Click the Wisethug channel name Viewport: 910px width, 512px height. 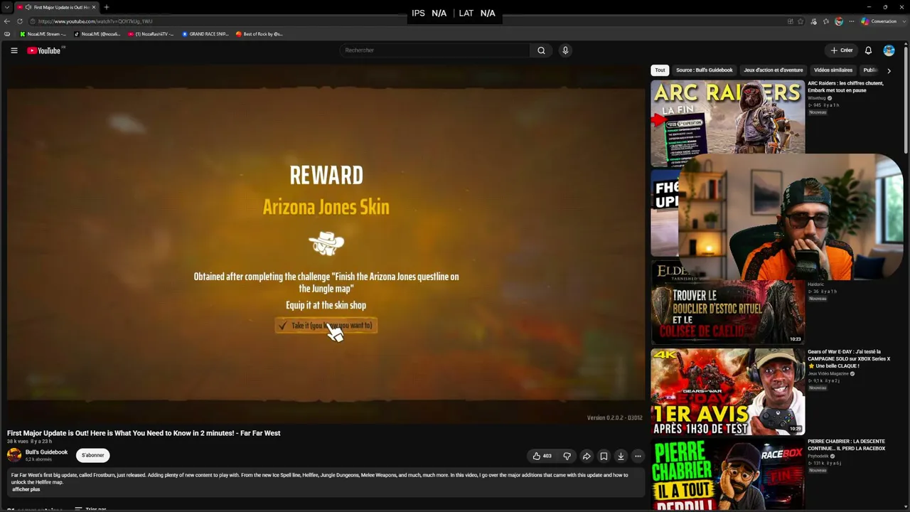(817, 98)
